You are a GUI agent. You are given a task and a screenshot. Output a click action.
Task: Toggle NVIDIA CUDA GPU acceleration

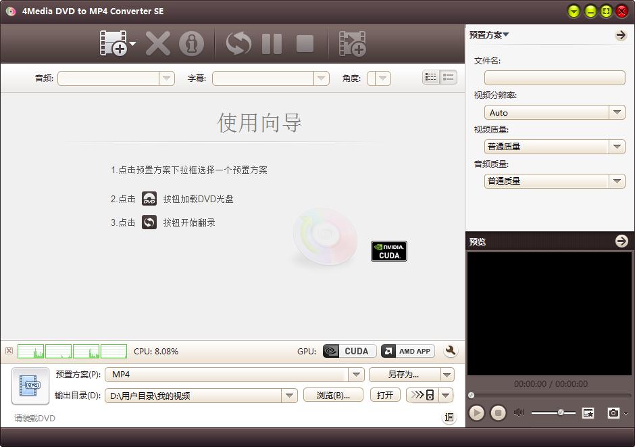point(349,351)
